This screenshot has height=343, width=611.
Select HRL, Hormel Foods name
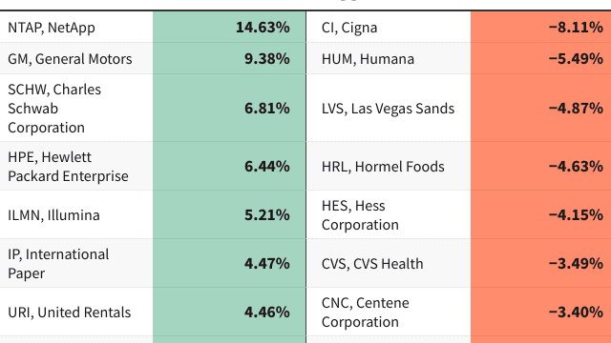(383, 167)
